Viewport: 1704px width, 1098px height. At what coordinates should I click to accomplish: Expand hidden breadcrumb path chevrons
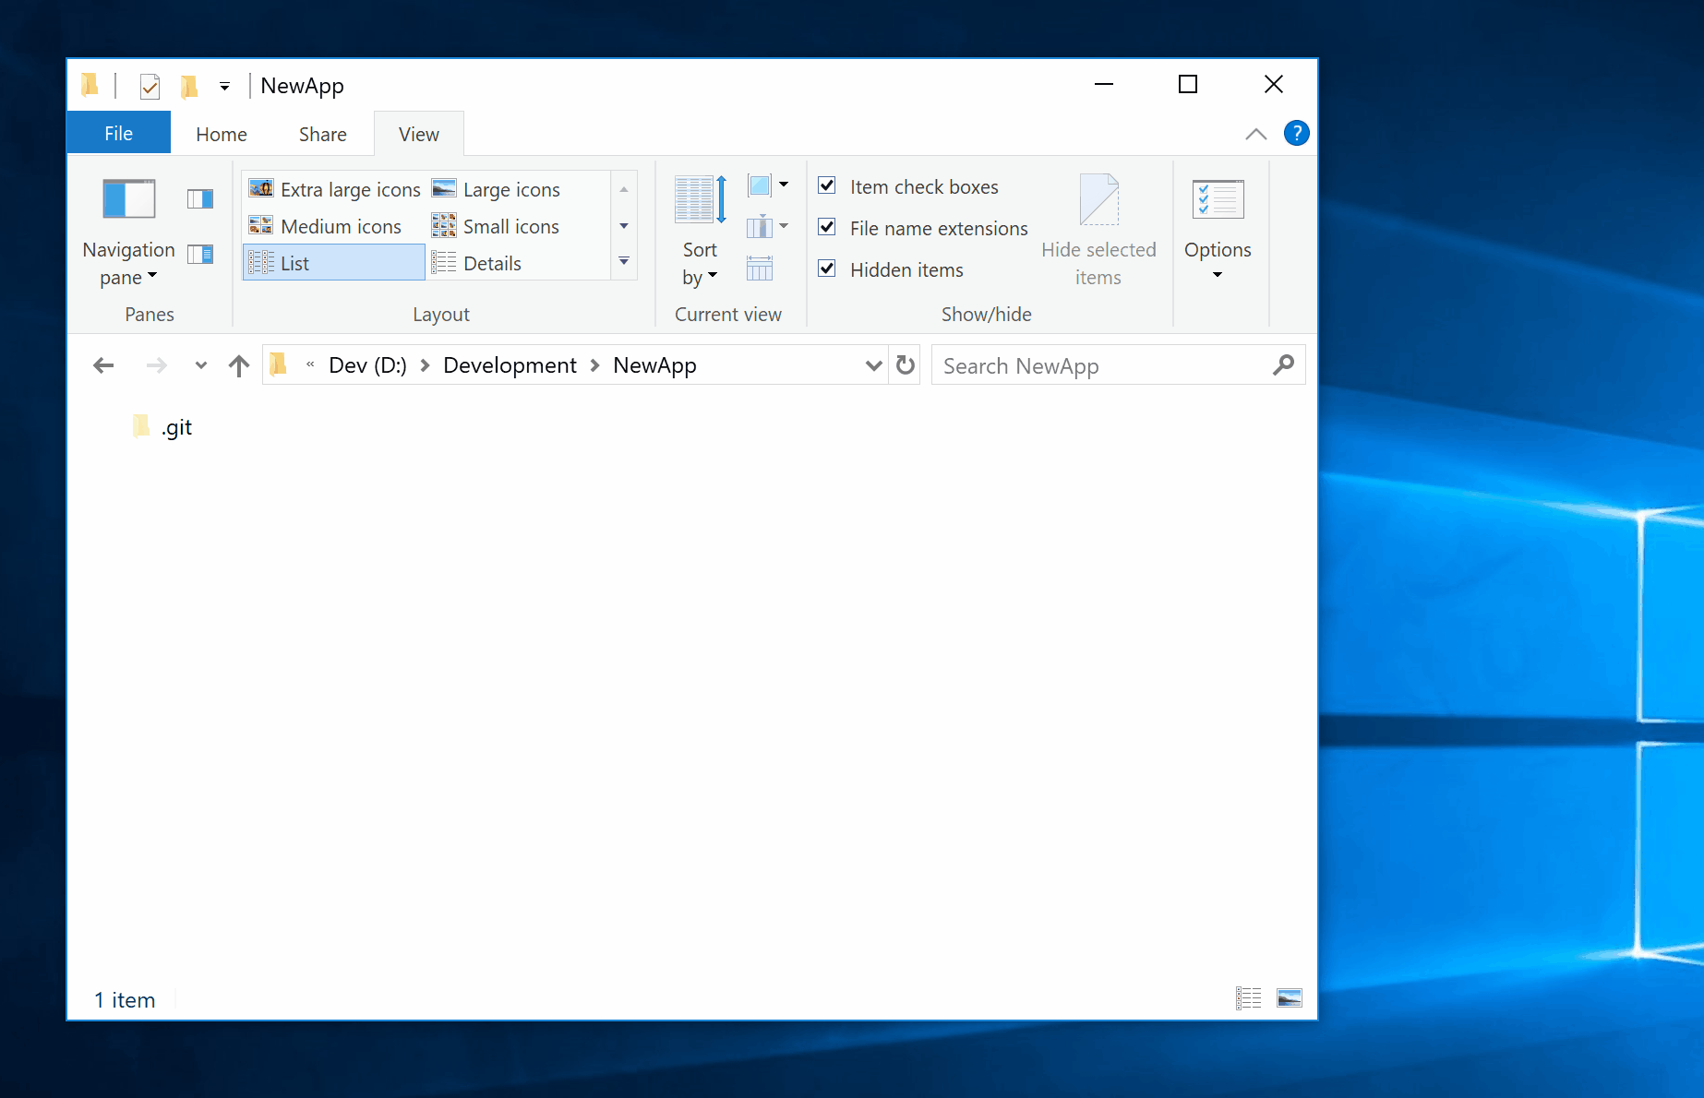[x=310, y=364]
